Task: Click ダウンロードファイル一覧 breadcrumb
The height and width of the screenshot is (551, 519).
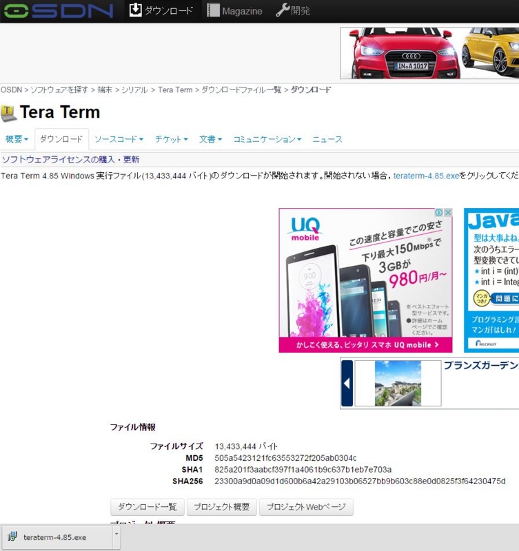Action: point(241,90)
